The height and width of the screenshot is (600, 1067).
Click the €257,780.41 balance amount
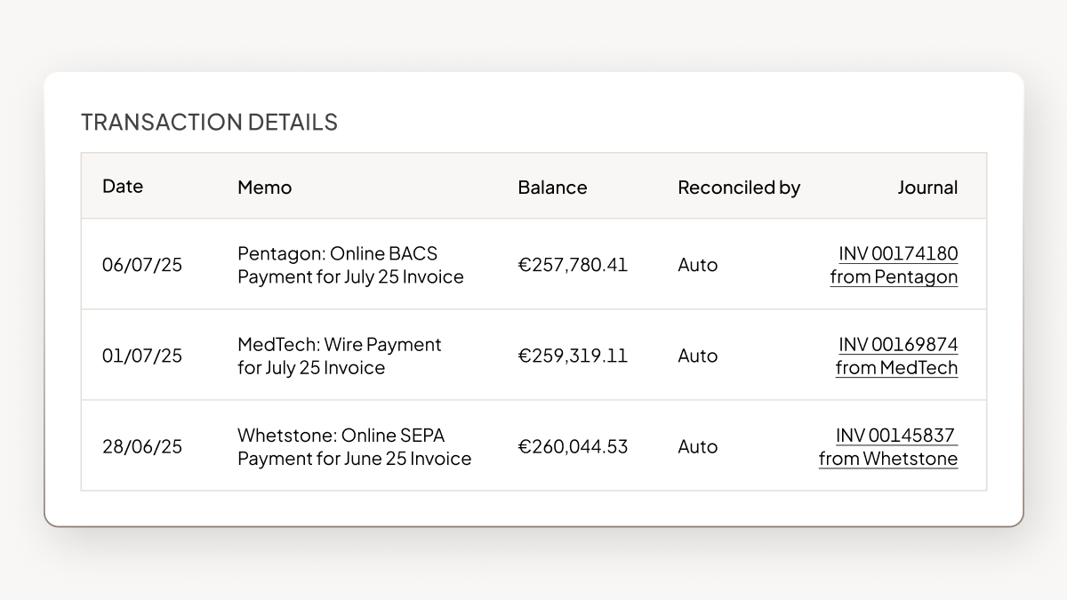pos(573,265)
